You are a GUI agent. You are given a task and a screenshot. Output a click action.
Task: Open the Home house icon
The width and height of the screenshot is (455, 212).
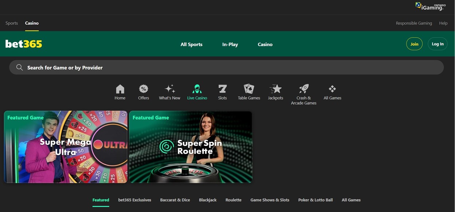120,89
